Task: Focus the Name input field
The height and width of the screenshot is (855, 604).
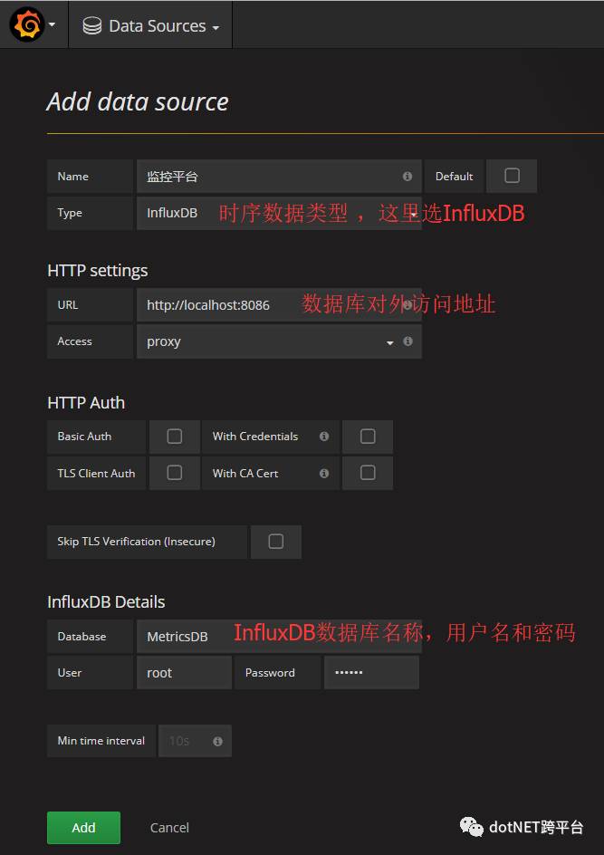Action: click(279, 176)
